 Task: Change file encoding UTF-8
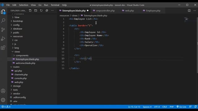157,107
